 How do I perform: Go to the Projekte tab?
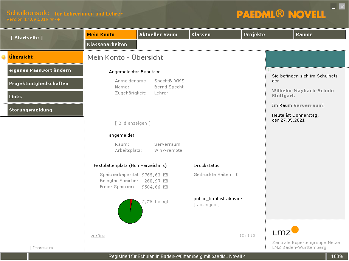point(267,34)
